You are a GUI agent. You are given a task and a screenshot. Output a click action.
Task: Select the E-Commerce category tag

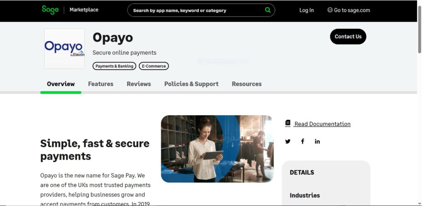(x=154, y=66)
